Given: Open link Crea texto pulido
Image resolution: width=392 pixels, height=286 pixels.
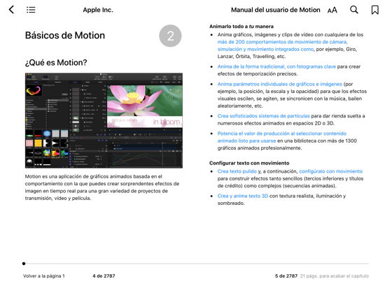Looking at the screenshot, I should tap(237, 171).
